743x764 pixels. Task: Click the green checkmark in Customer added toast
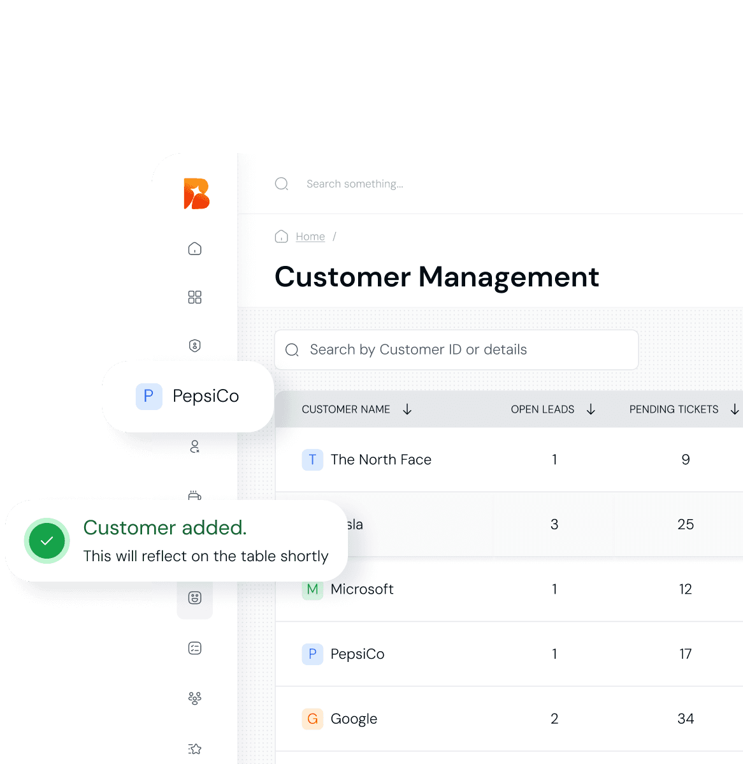click(47, 541)
